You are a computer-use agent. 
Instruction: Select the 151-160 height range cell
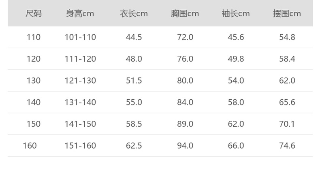pyautogui.click(x=80, y=146)
